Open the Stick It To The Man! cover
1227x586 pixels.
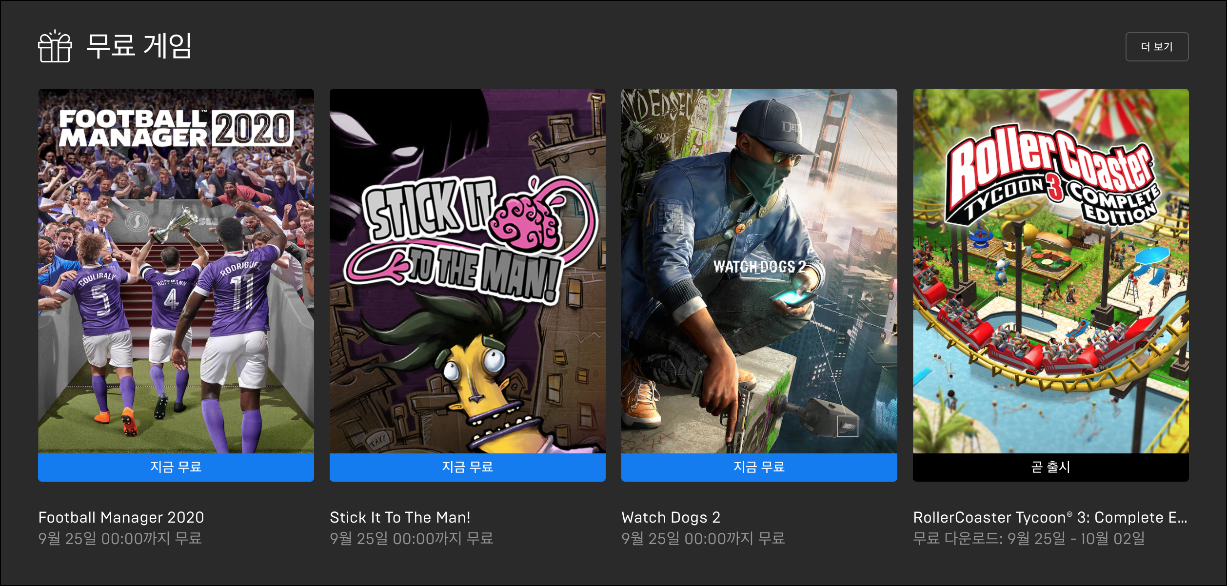click(468, 271)
